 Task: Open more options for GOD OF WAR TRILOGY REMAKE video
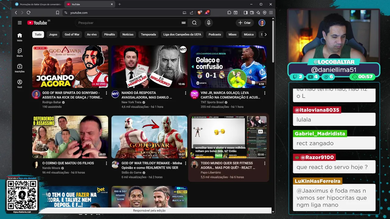186,163
